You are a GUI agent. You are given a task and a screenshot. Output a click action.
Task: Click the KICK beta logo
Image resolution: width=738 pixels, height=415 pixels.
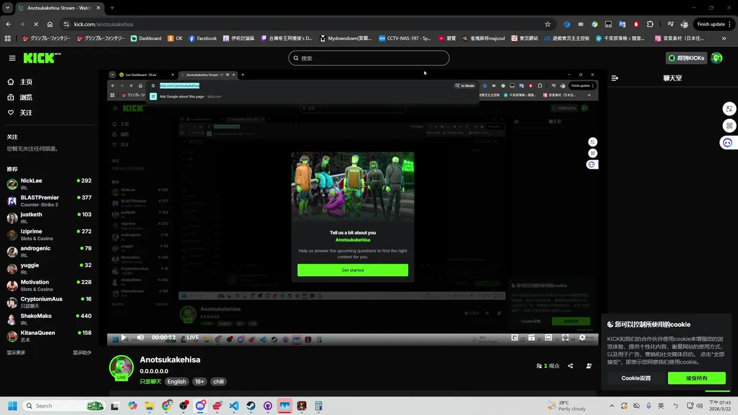coord(42,58)
